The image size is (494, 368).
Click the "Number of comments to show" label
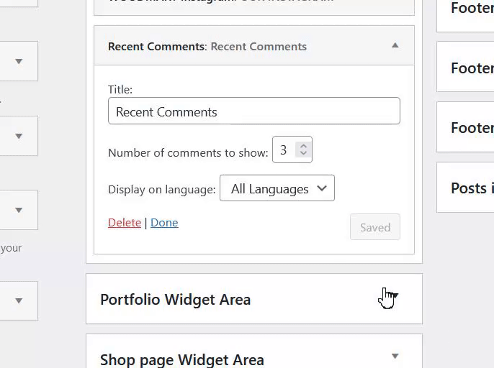click(188, 152)
